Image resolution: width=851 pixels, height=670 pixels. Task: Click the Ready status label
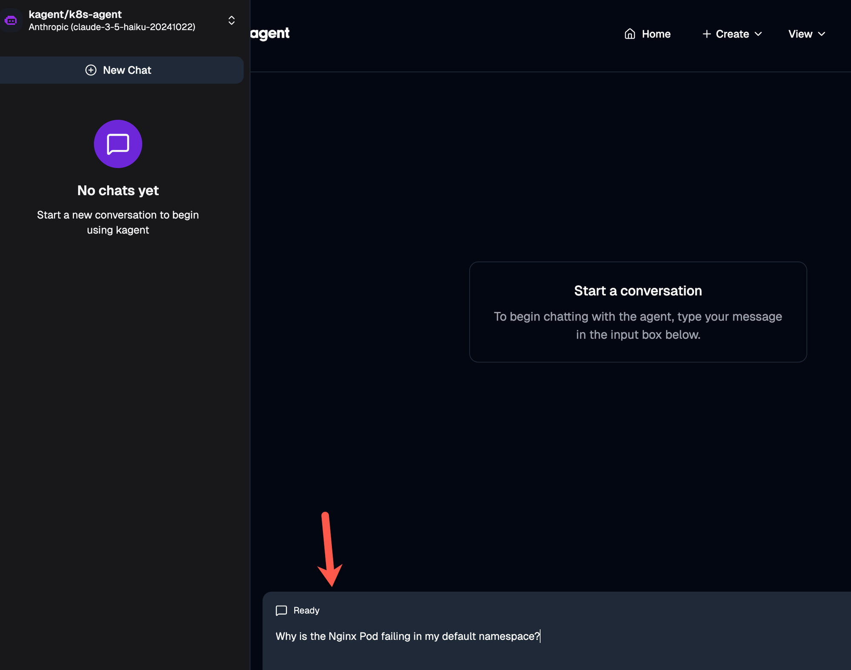pos(306,610)
